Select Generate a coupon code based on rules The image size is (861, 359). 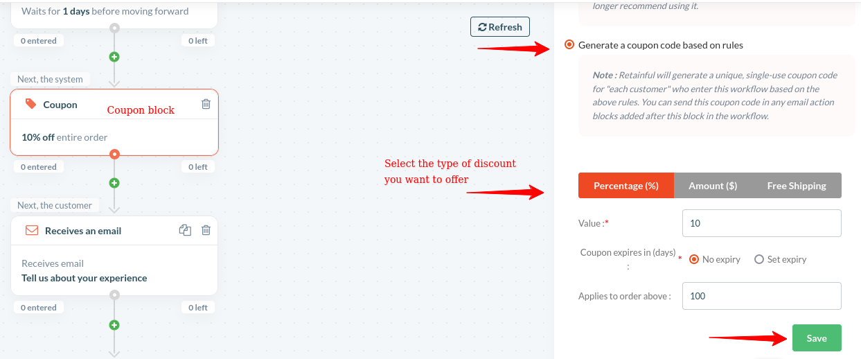click(569, 45)
